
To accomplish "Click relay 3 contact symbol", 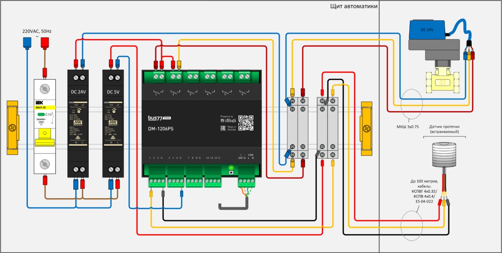I will click(192, 92).
